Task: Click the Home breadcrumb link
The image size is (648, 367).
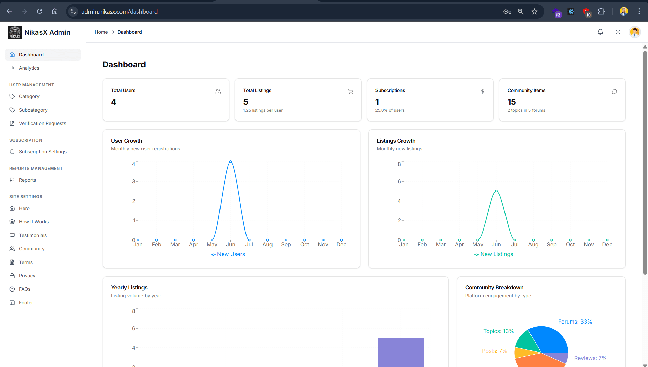Action: pos(101,32)
